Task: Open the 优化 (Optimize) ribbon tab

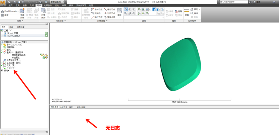Action: coord(57,6)
